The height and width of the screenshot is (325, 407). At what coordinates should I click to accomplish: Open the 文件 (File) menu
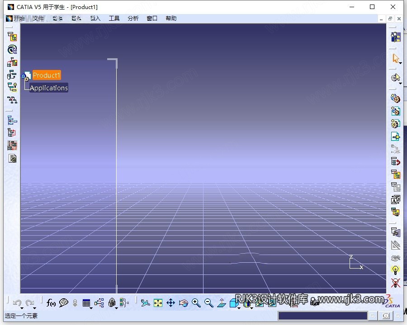38,19
